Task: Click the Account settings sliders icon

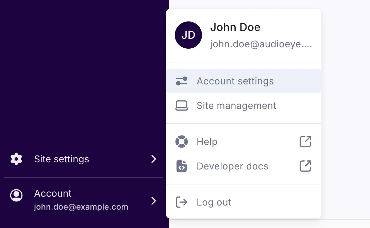Action: 182,81
